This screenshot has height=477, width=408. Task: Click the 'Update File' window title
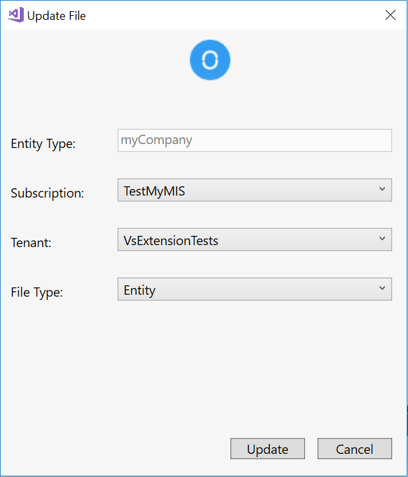57,16
